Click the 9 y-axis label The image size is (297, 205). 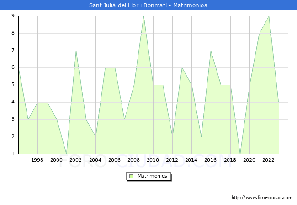pos(13,16)
